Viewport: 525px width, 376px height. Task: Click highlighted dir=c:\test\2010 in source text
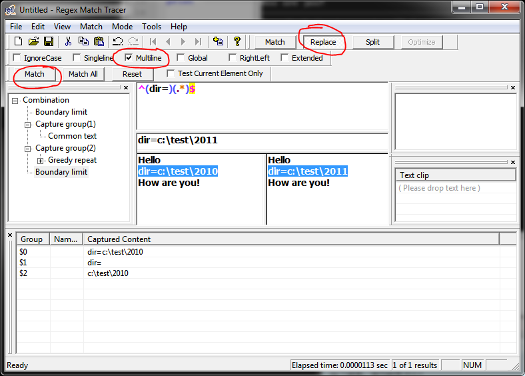178,171
